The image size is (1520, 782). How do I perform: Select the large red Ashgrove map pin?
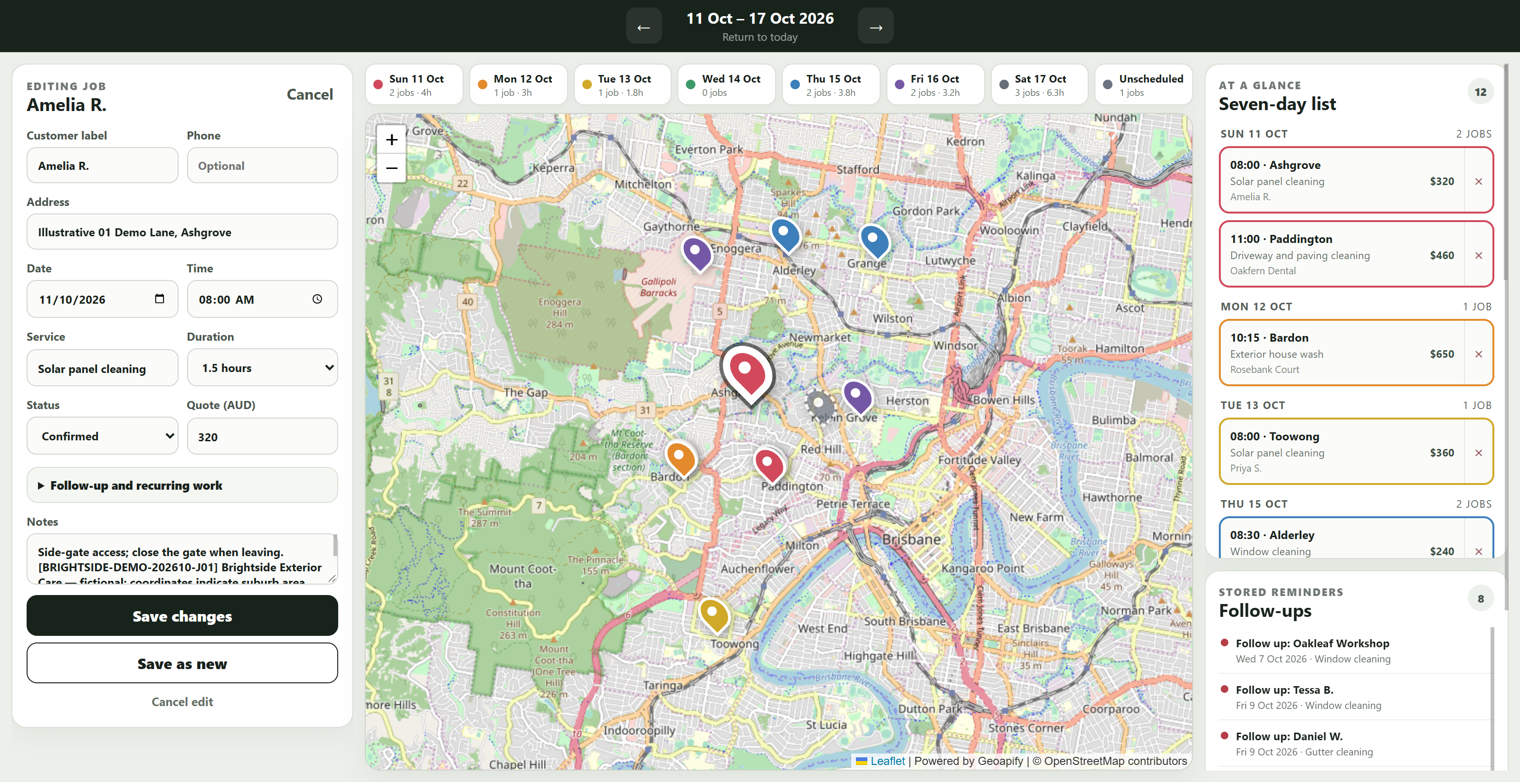point(747,374)
